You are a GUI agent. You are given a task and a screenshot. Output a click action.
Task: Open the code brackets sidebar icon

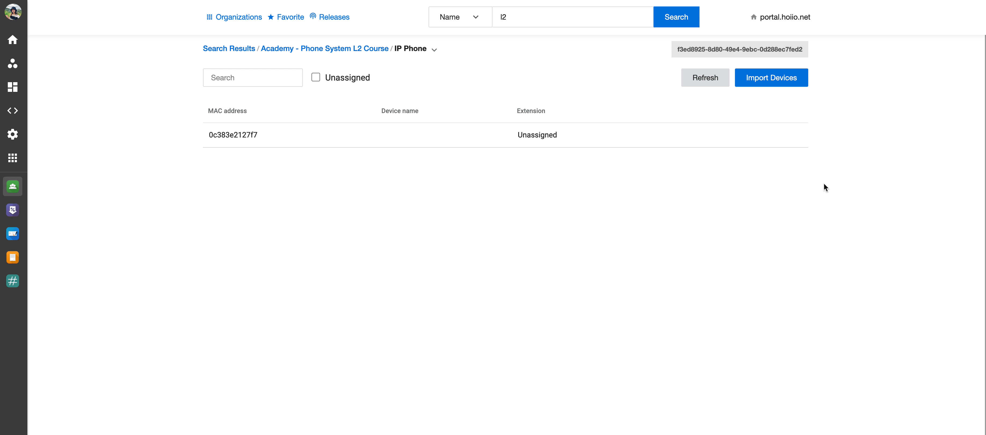point(13,111)
